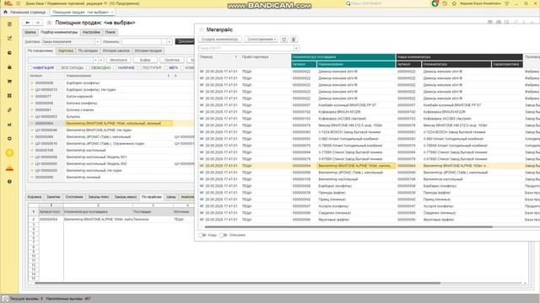Open the Корзина bottom tab
Image resolution: width=540 pixels, height=303 pixels.
pyautogui.click(x=35, y=197)
